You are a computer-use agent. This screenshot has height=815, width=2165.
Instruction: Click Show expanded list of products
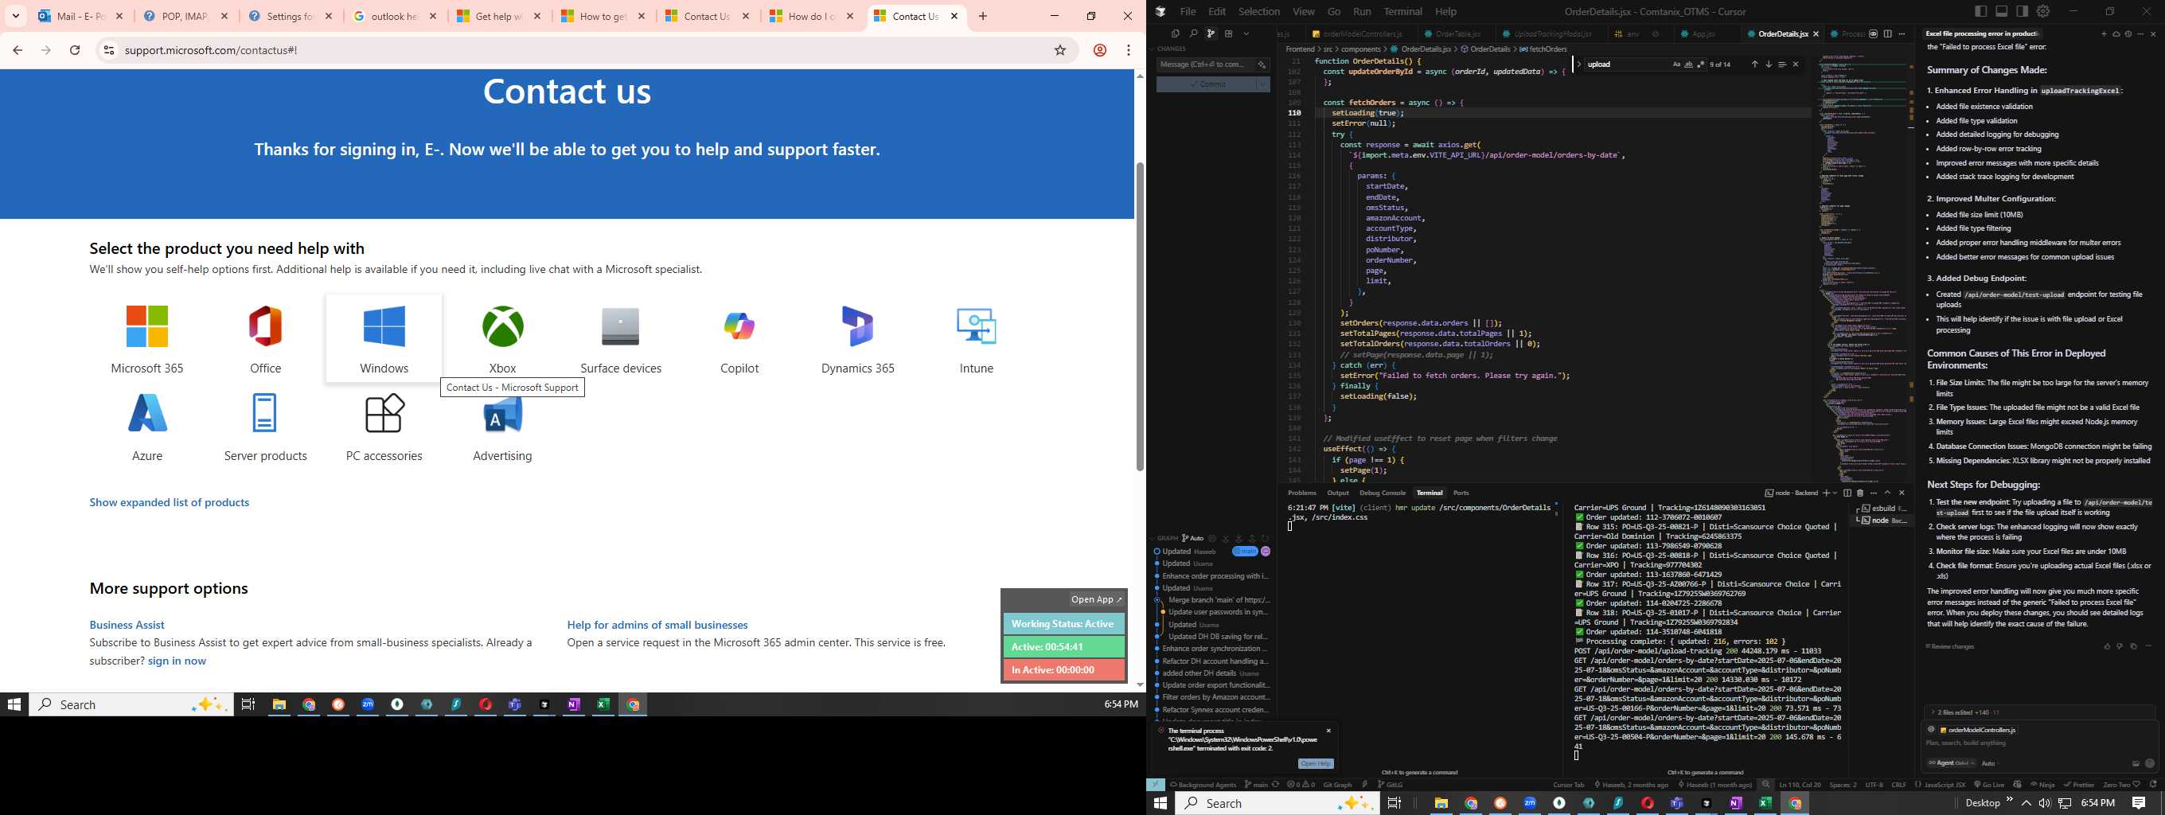pyautogui.click(x=169, y=502)
